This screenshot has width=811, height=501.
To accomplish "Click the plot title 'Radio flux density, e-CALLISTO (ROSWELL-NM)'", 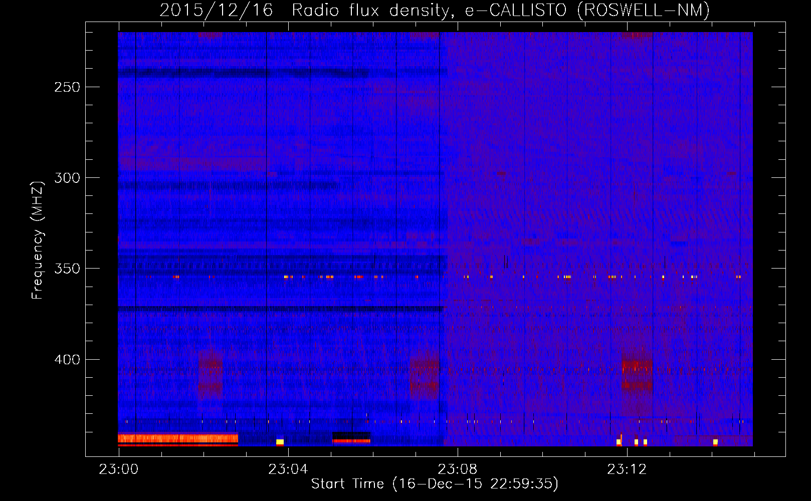I will (x=501, y=11).
